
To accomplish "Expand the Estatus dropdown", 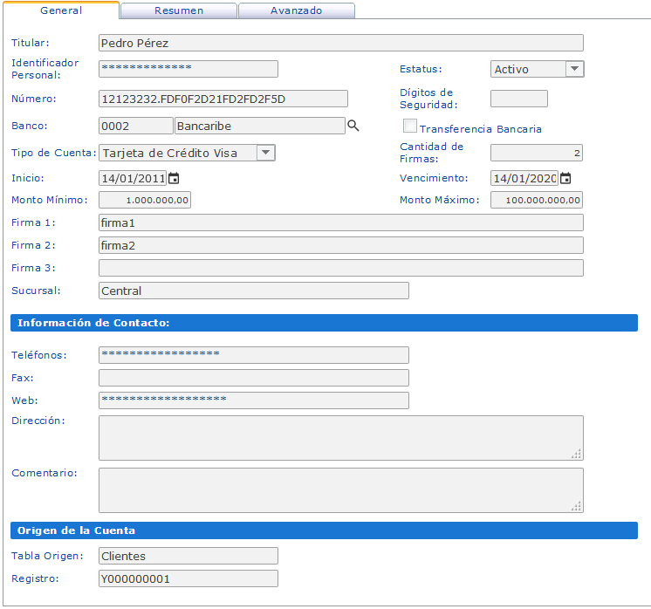I will pos(574,70).
